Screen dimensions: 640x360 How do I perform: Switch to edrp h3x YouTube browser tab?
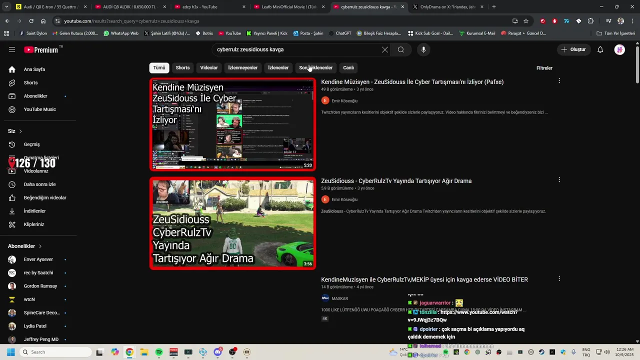click(x=210, y=7)
